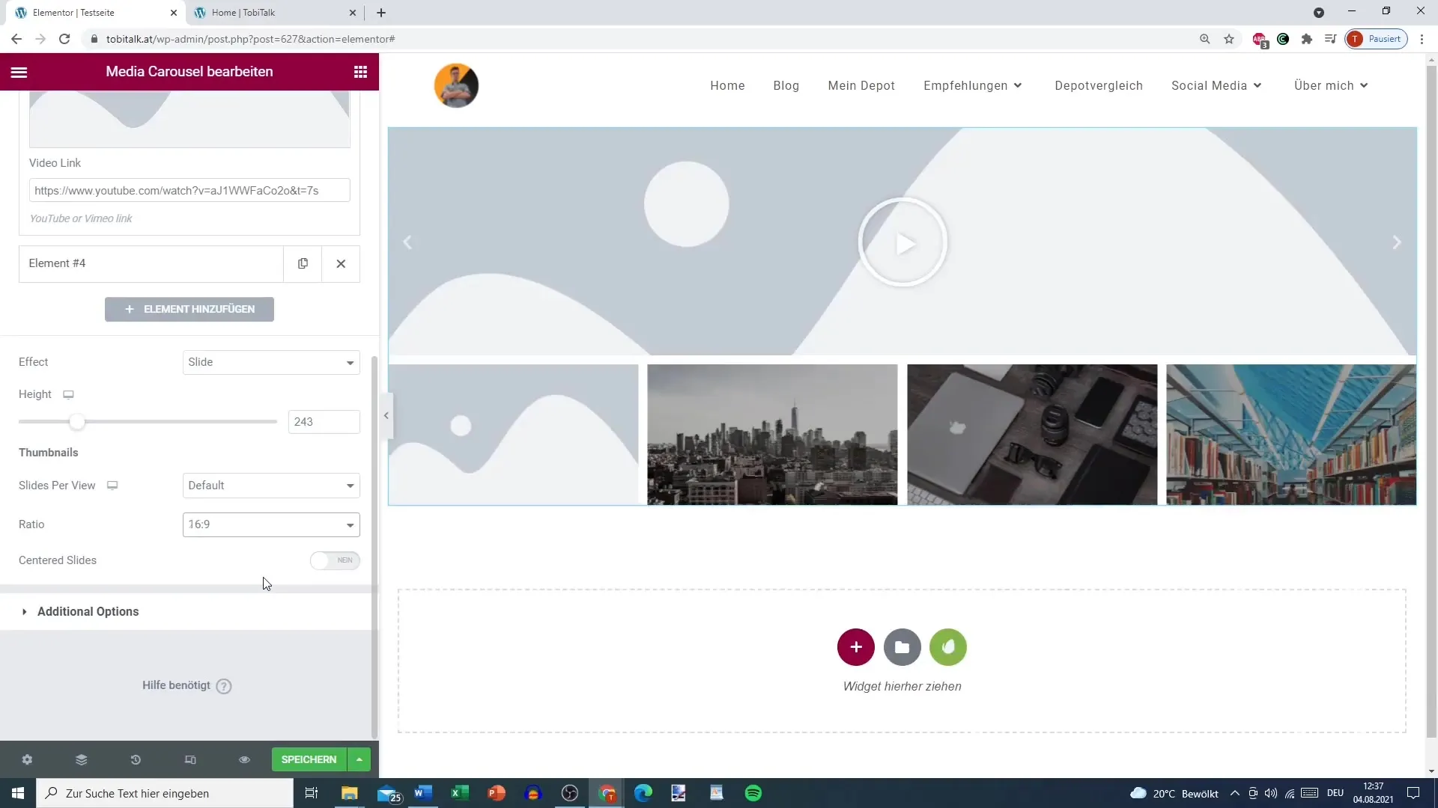Click Element hinzufügen button
Image resolution: width=1438 pixels, height=808 pixels.
pyautogui.click(x=189, y=309)
